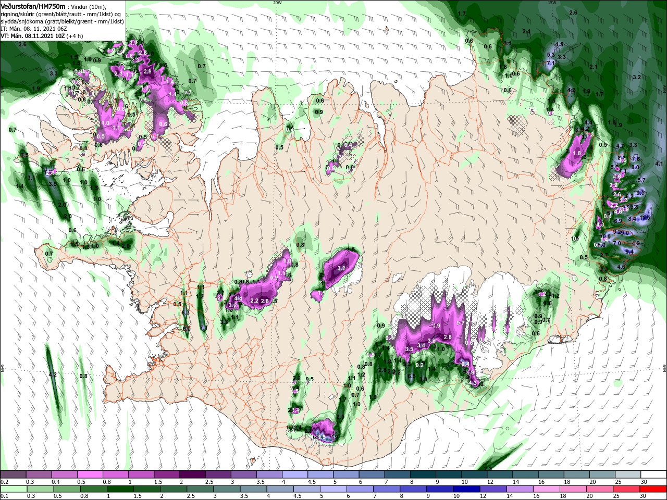
Task: Pick the bright pink 0.5 snow legend swatch
Action: [91, 474]
